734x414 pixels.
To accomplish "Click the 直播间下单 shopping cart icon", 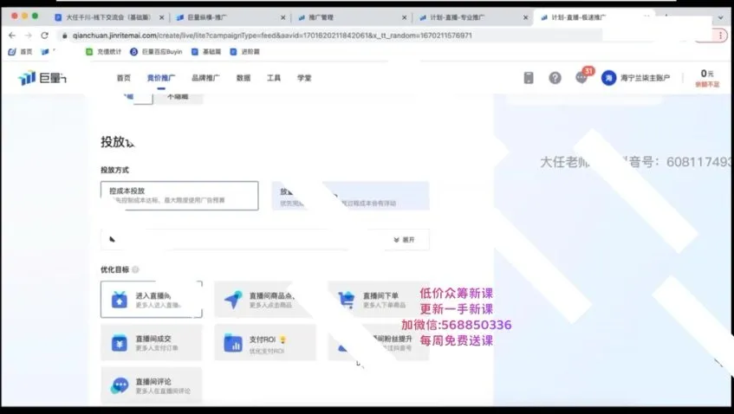I will (x=347, y=300).
